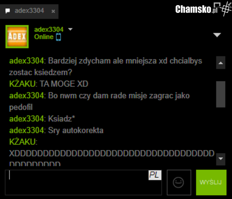Open the emoticon picker smiley icon

point(179,182)
